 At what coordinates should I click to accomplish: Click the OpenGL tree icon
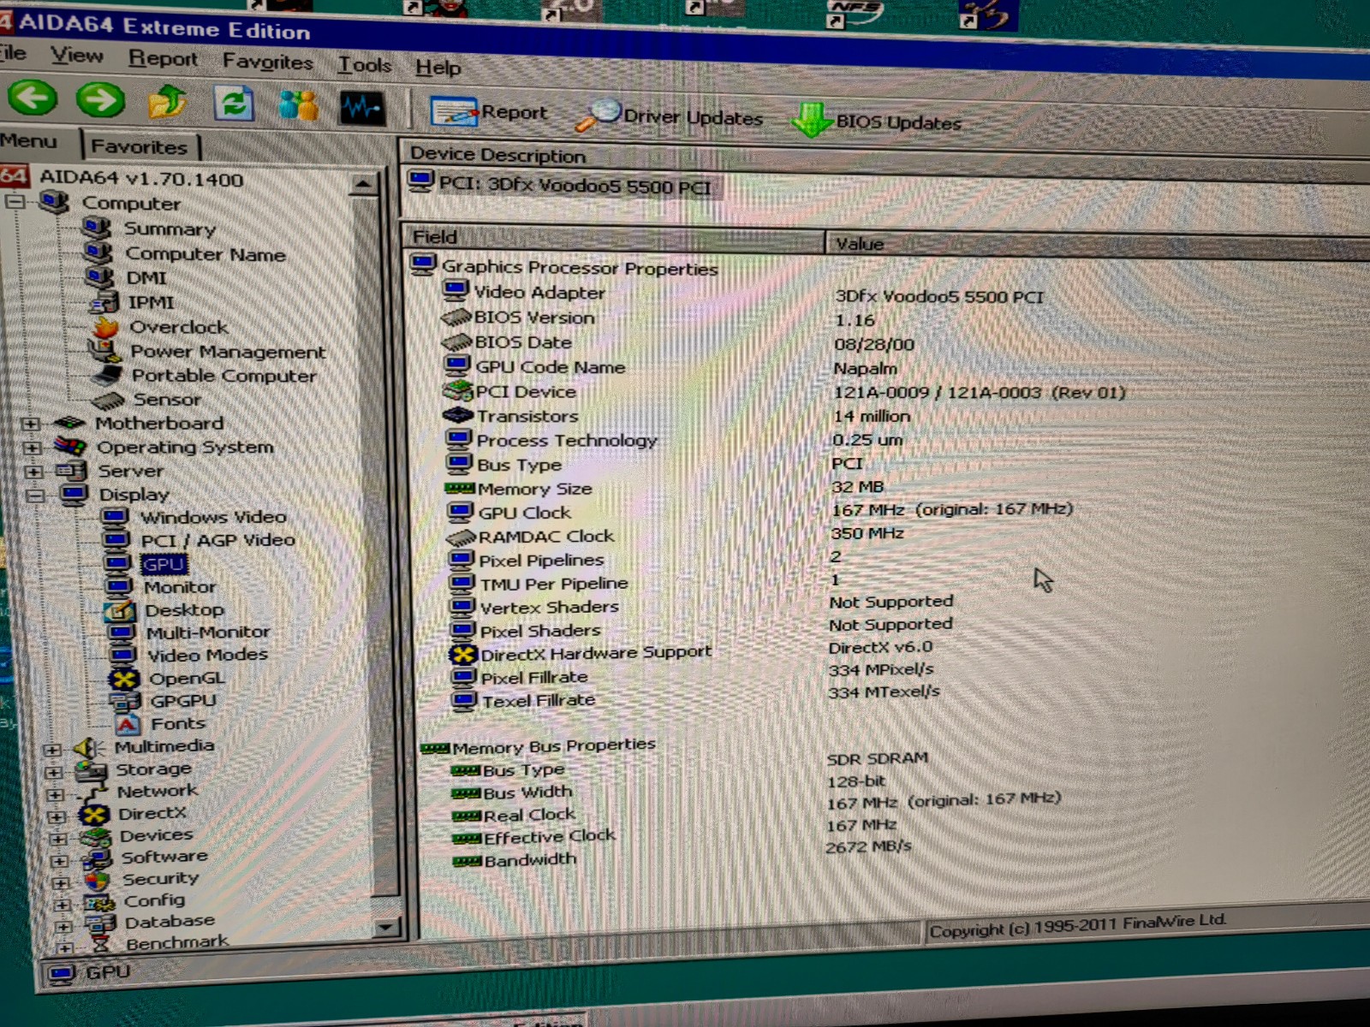[x=124, y=679]
